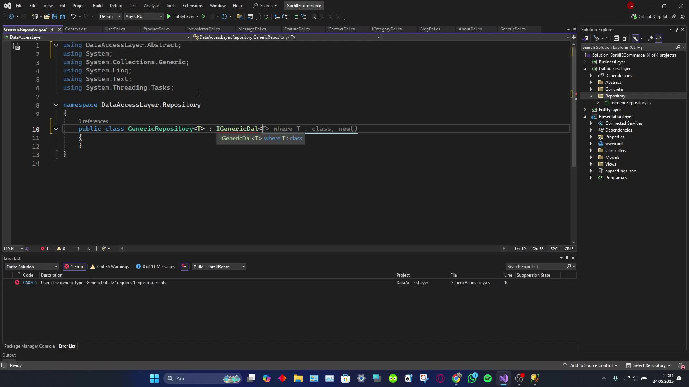The image size is (689, 387).
Task: Click Solution Explorer sync with active document
Action: pos(608,38)
